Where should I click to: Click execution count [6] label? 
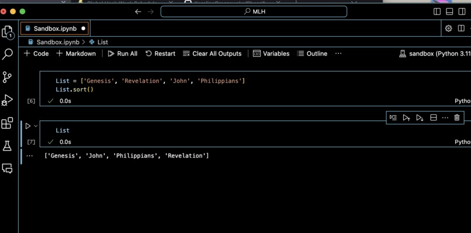[31, 101]
